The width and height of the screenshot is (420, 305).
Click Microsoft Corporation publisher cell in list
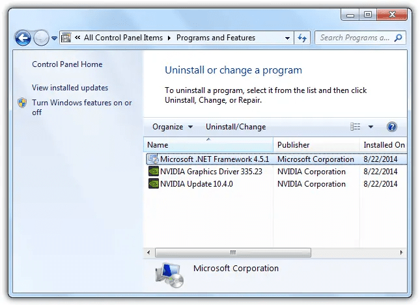(x=316, y=159)
